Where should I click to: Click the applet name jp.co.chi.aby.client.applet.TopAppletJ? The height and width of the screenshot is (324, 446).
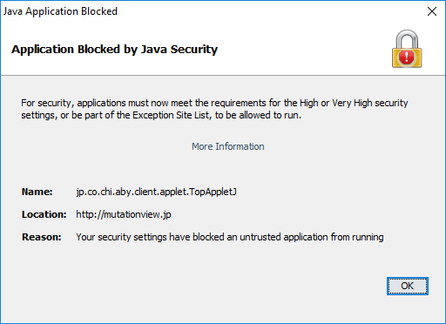point(156,192)
